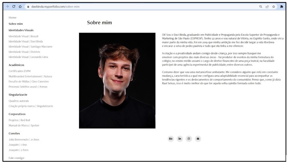Open Certificados ESPM page
This screenshot has width=288, height=163.
(19, 71)
